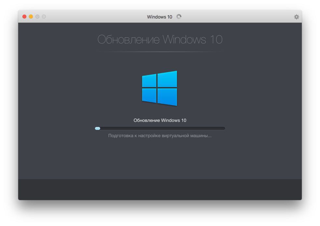
Task: Close the Windows 10 window with red button
Action: (24, 17)
